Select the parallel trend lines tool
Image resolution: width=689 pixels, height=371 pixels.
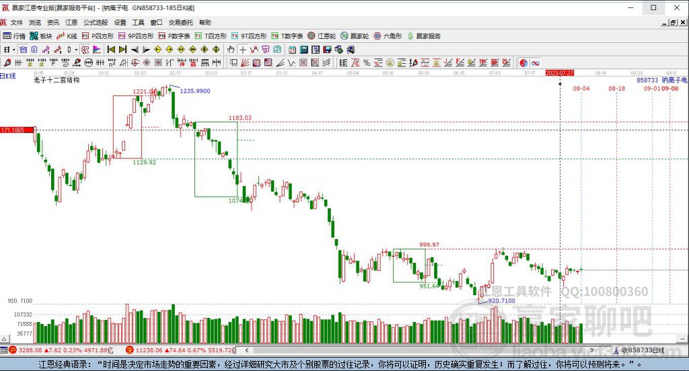click(326, 63)
